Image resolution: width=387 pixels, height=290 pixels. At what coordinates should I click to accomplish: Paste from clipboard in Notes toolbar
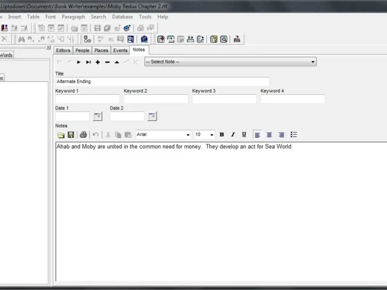tap(128, 135)
